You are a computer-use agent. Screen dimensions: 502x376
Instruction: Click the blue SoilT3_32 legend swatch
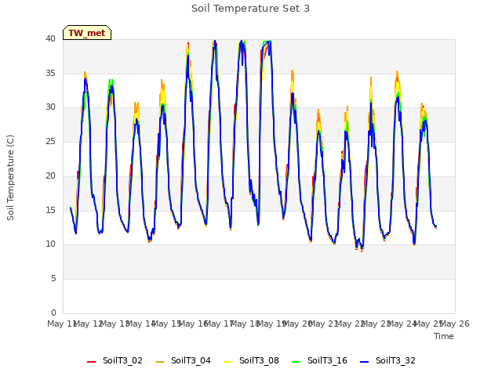pyautogui.click(x=364, y=362)
